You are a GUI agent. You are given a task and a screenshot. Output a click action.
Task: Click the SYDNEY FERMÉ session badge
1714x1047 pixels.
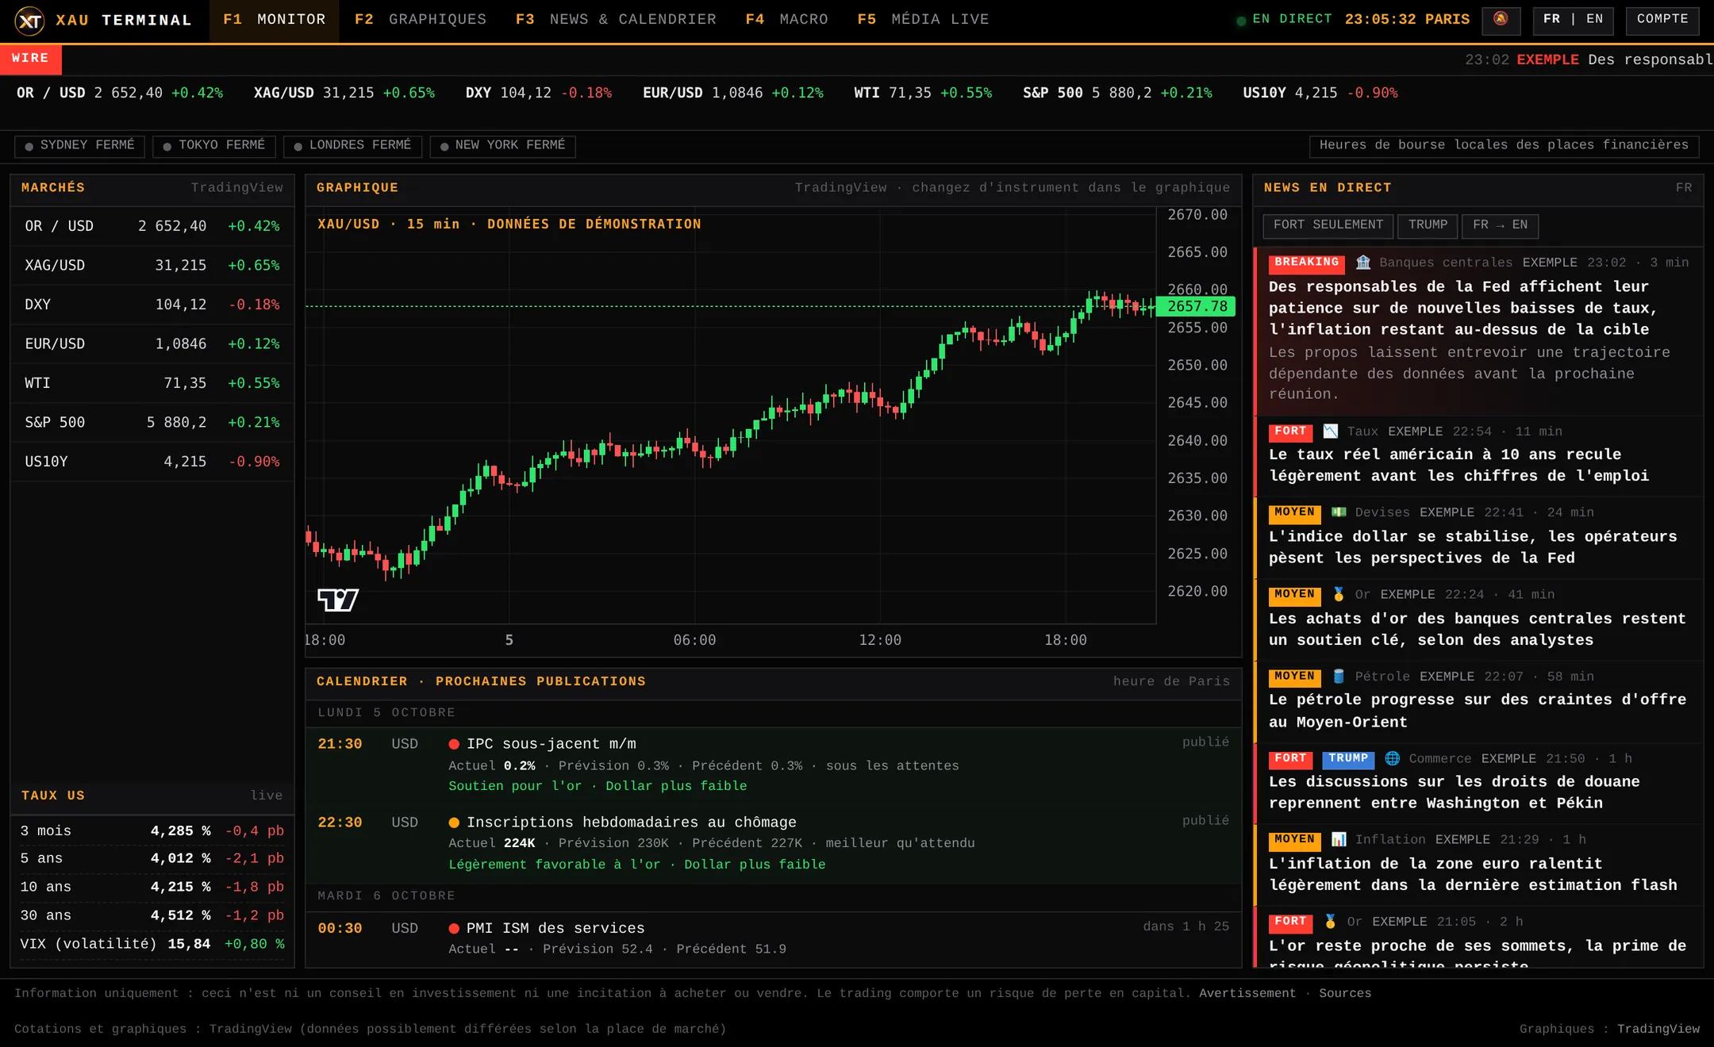[x=79, y=146]
